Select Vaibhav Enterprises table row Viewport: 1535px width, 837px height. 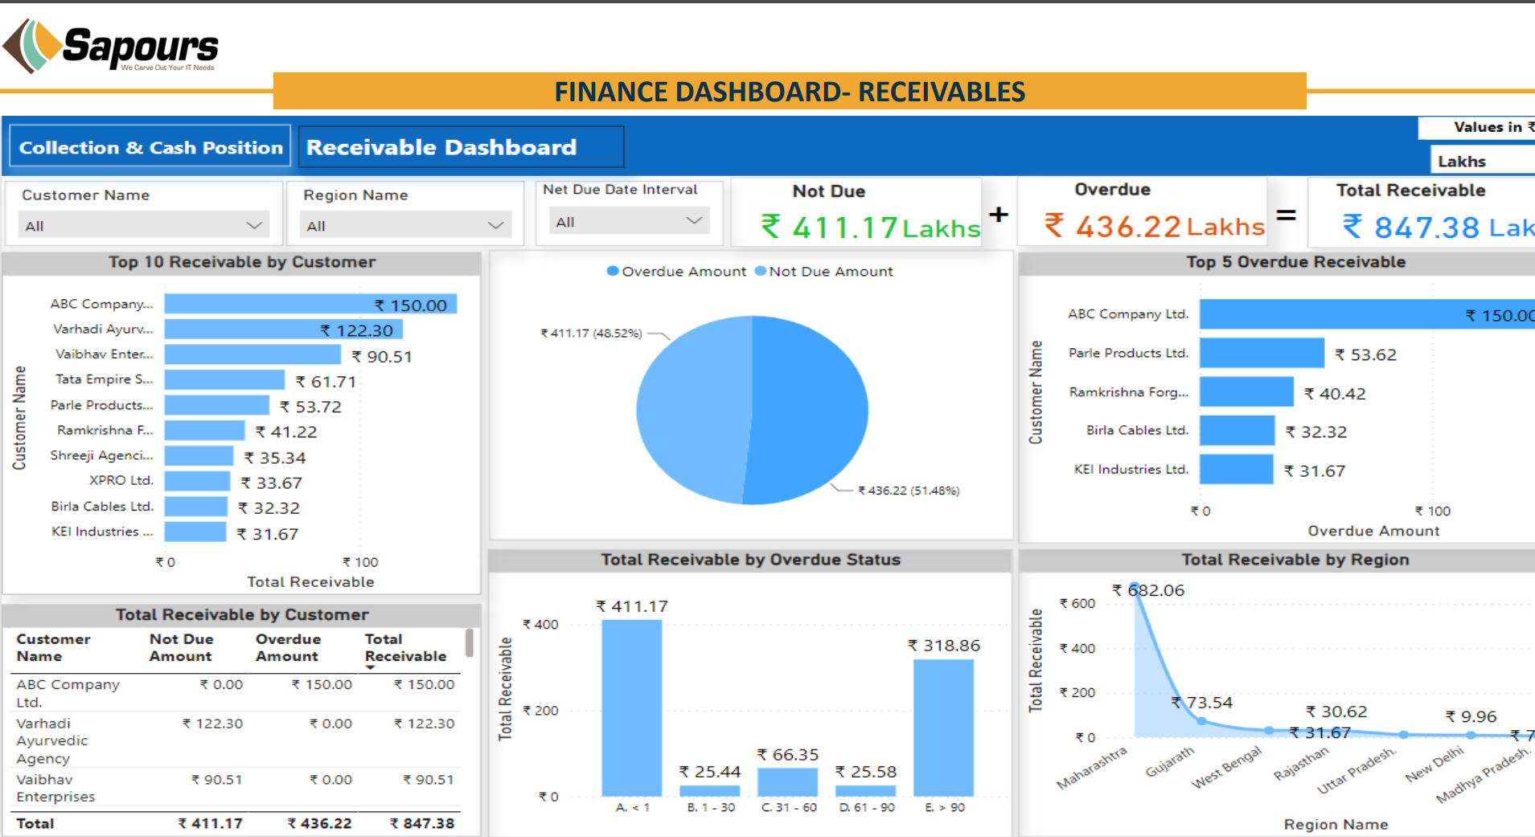236,788
